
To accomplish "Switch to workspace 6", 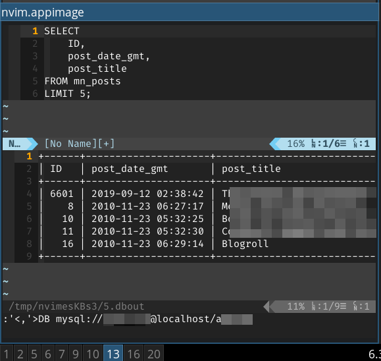I will 48,354.
